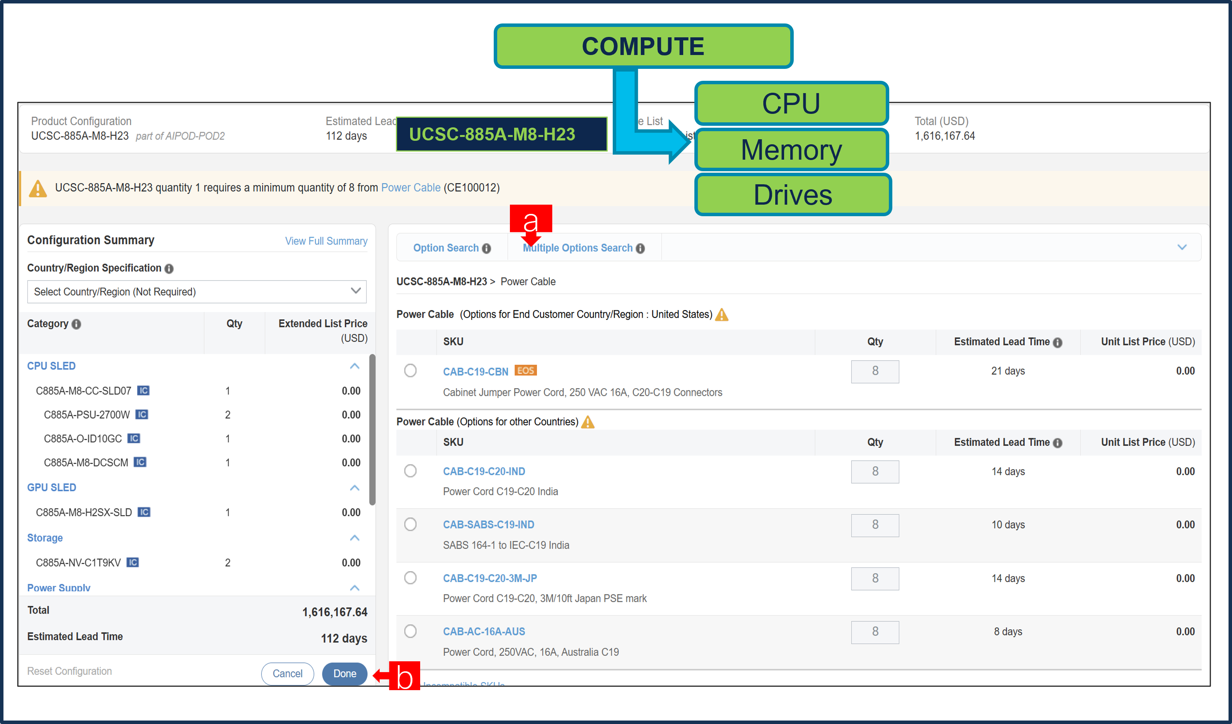Click the Done button
Image resolution: width=1232 pixels, height=724 pixels.
click(345, 674)
